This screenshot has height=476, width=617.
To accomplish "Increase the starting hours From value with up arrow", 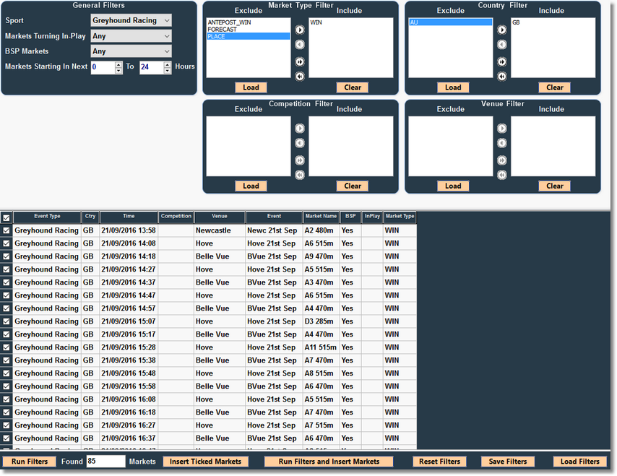I will tap(118, 64).
